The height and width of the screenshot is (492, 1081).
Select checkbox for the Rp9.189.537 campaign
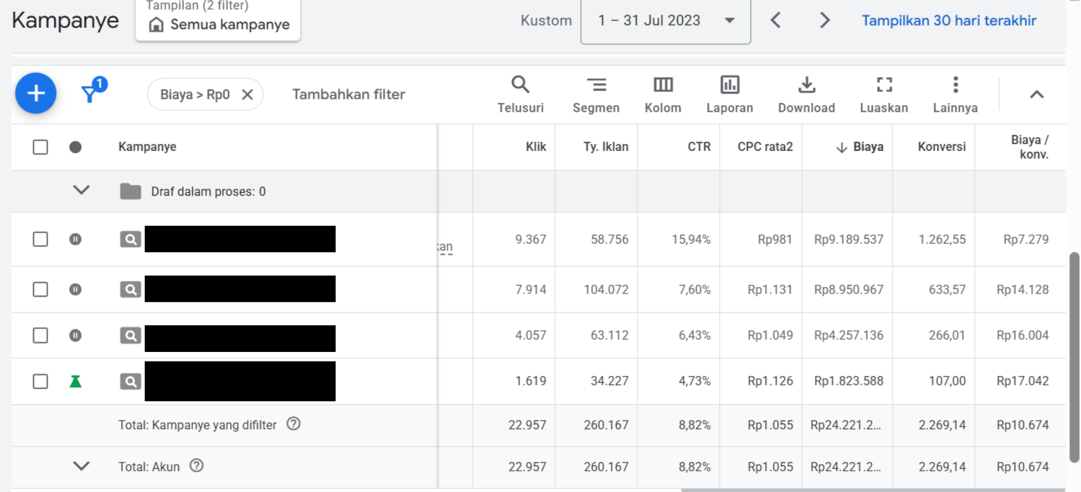40,239
